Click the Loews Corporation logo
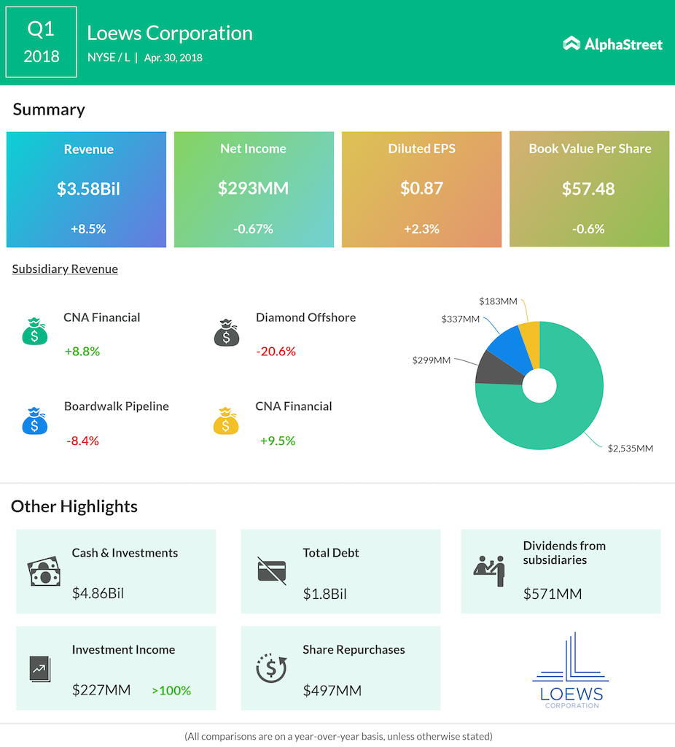This screenshot has height=747, width=675. point(570,671)
